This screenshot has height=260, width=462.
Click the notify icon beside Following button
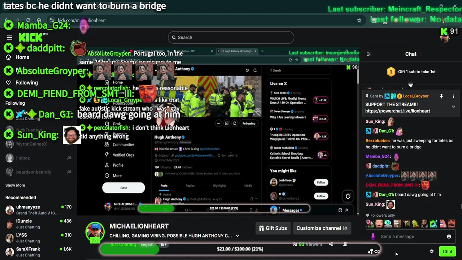[235, 123]
